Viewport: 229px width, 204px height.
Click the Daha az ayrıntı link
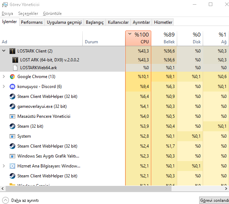pos(25,200)
